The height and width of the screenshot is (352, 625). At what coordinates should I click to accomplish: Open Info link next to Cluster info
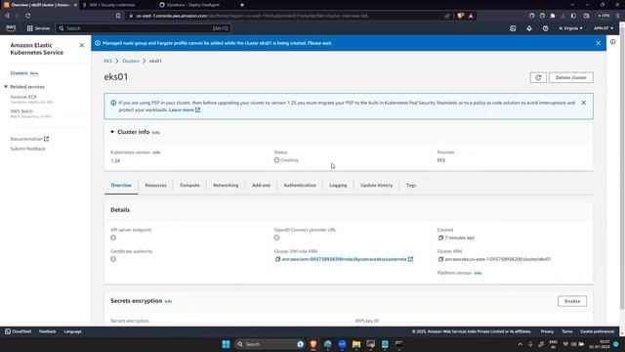156,133
